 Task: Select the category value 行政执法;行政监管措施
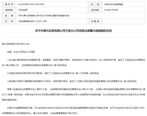click(x=114, y=4)
